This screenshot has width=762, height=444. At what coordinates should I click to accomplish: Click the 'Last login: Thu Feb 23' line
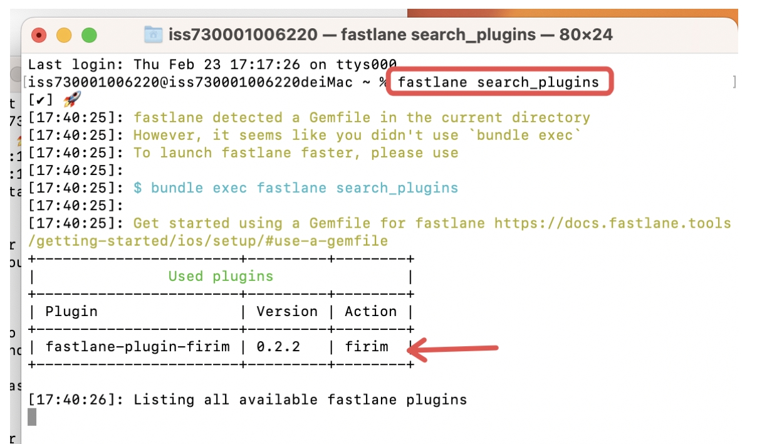coord(213,64)
